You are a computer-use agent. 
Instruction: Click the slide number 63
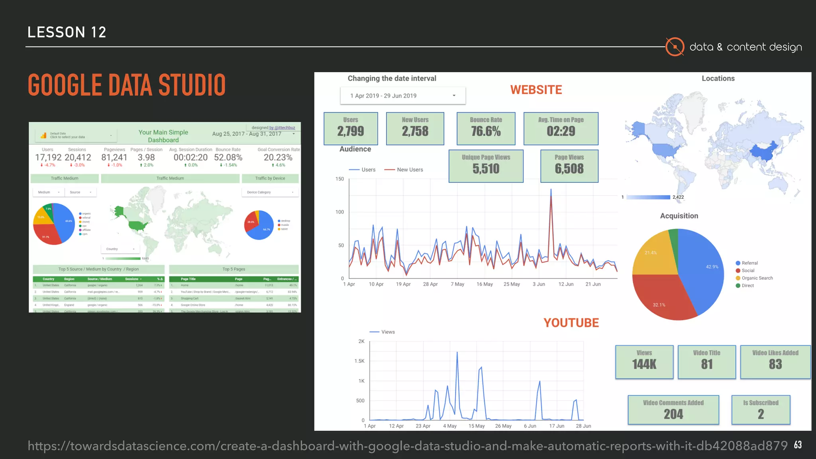tap(798, 445)
